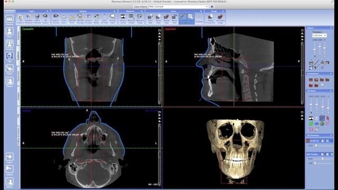338x190 pixels.
Task: Toggle the magnifier zoom tool button
Action: (x=191, y=18)
